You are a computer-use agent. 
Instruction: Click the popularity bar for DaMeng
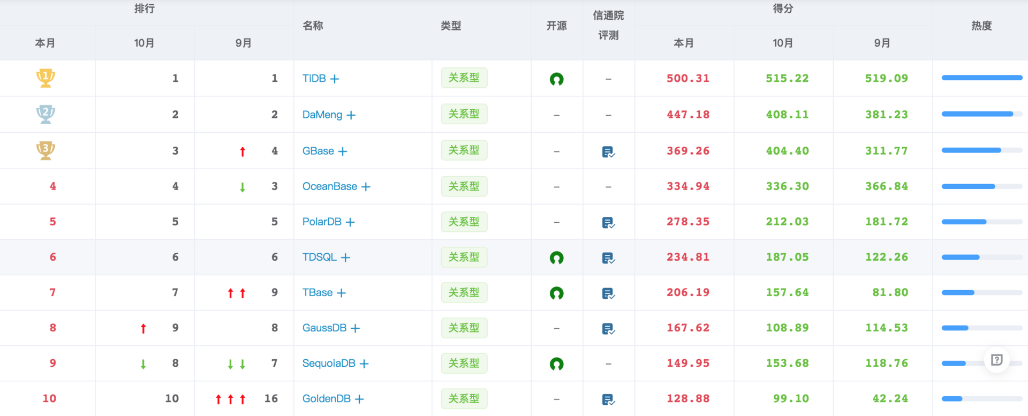coord(982,114)
